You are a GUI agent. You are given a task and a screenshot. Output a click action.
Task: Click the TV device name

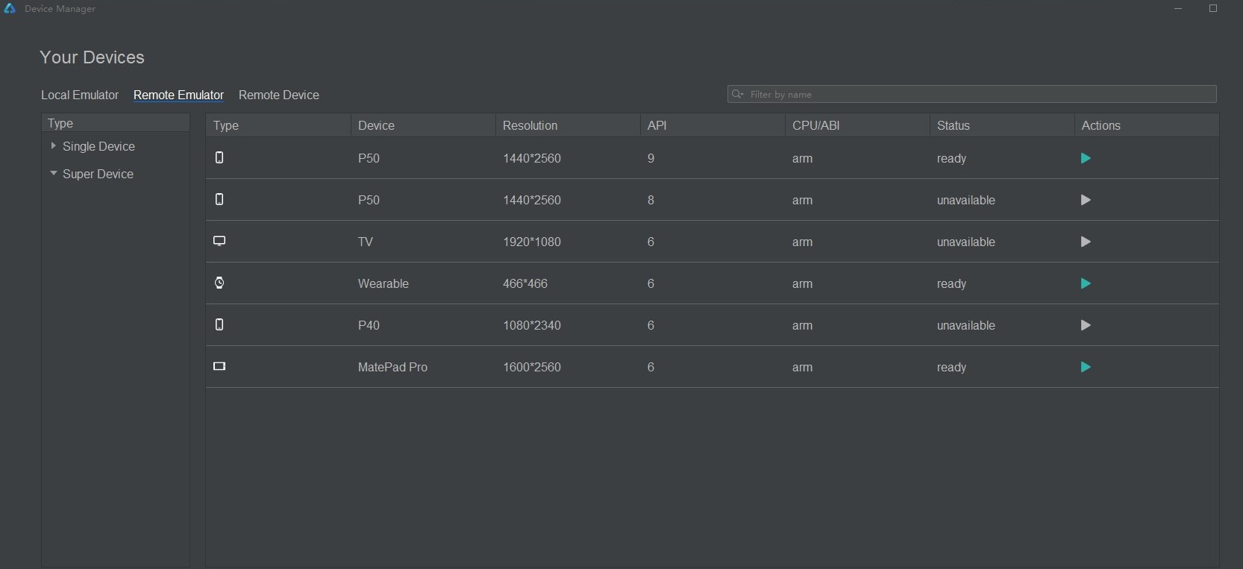pyautogui.click(x=366, y=242)
